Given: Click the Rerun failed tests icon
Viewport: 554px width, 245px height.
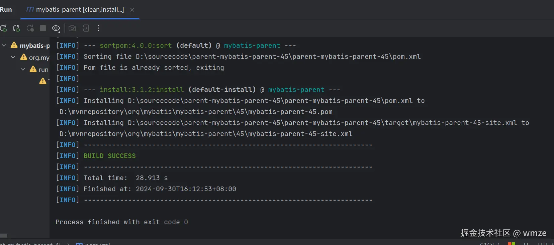Looking at the screenshot, I should [x=16, y=28].
